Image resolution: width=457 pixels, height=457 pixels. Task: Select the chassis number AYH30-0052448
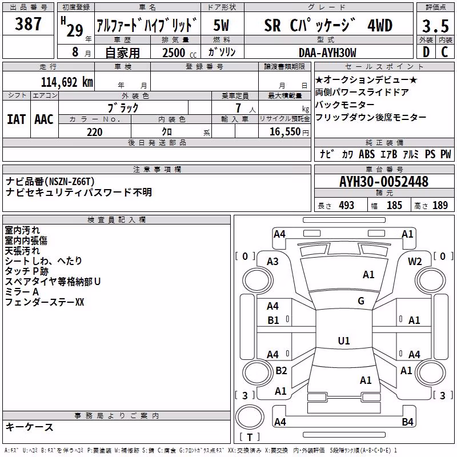tap(383, 182)
